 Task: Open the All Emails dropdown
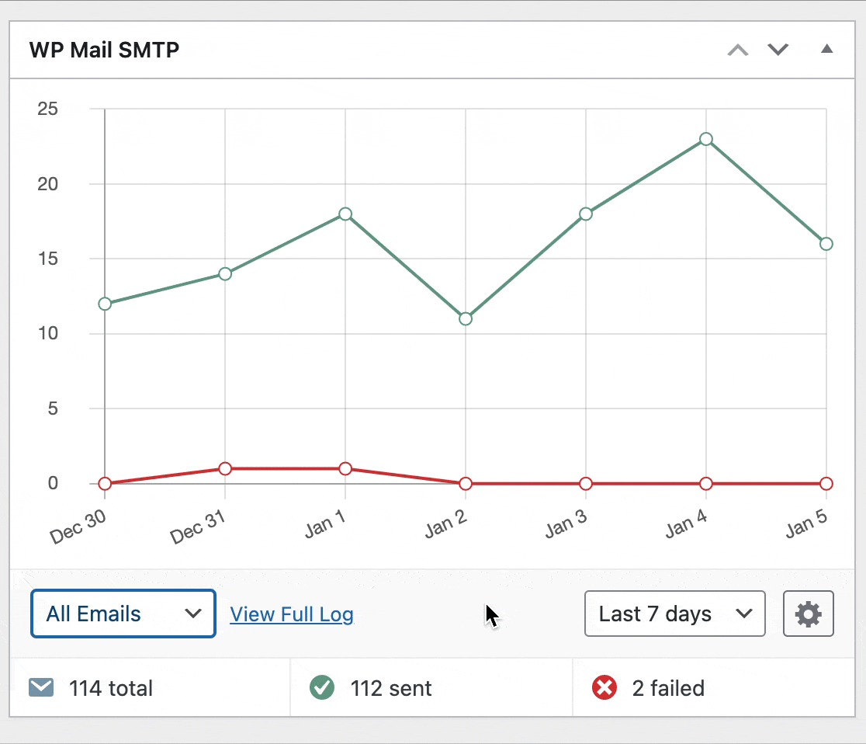point(123,614)
